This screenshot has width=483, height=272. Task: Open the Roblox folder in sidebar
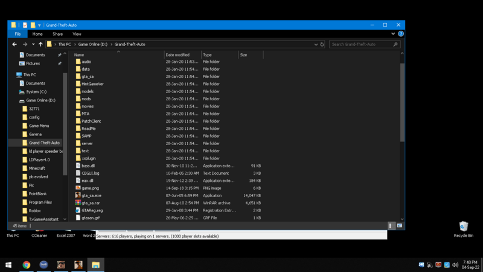[34, 211]
